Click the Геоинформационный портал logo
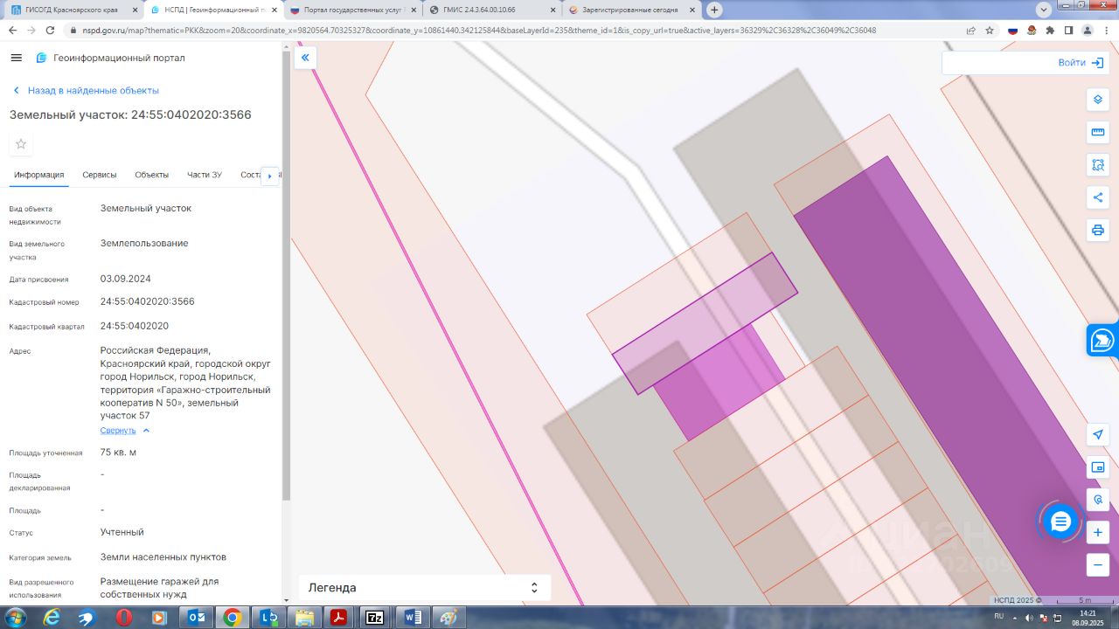This screenshot has width=1119, height=629. pos(110,58)
